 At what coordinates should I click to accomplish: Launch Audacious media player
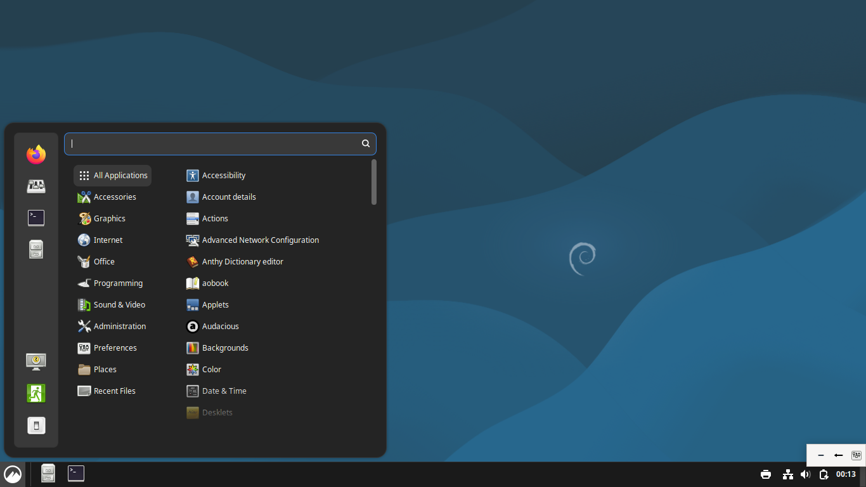click(x=220, y=326)
